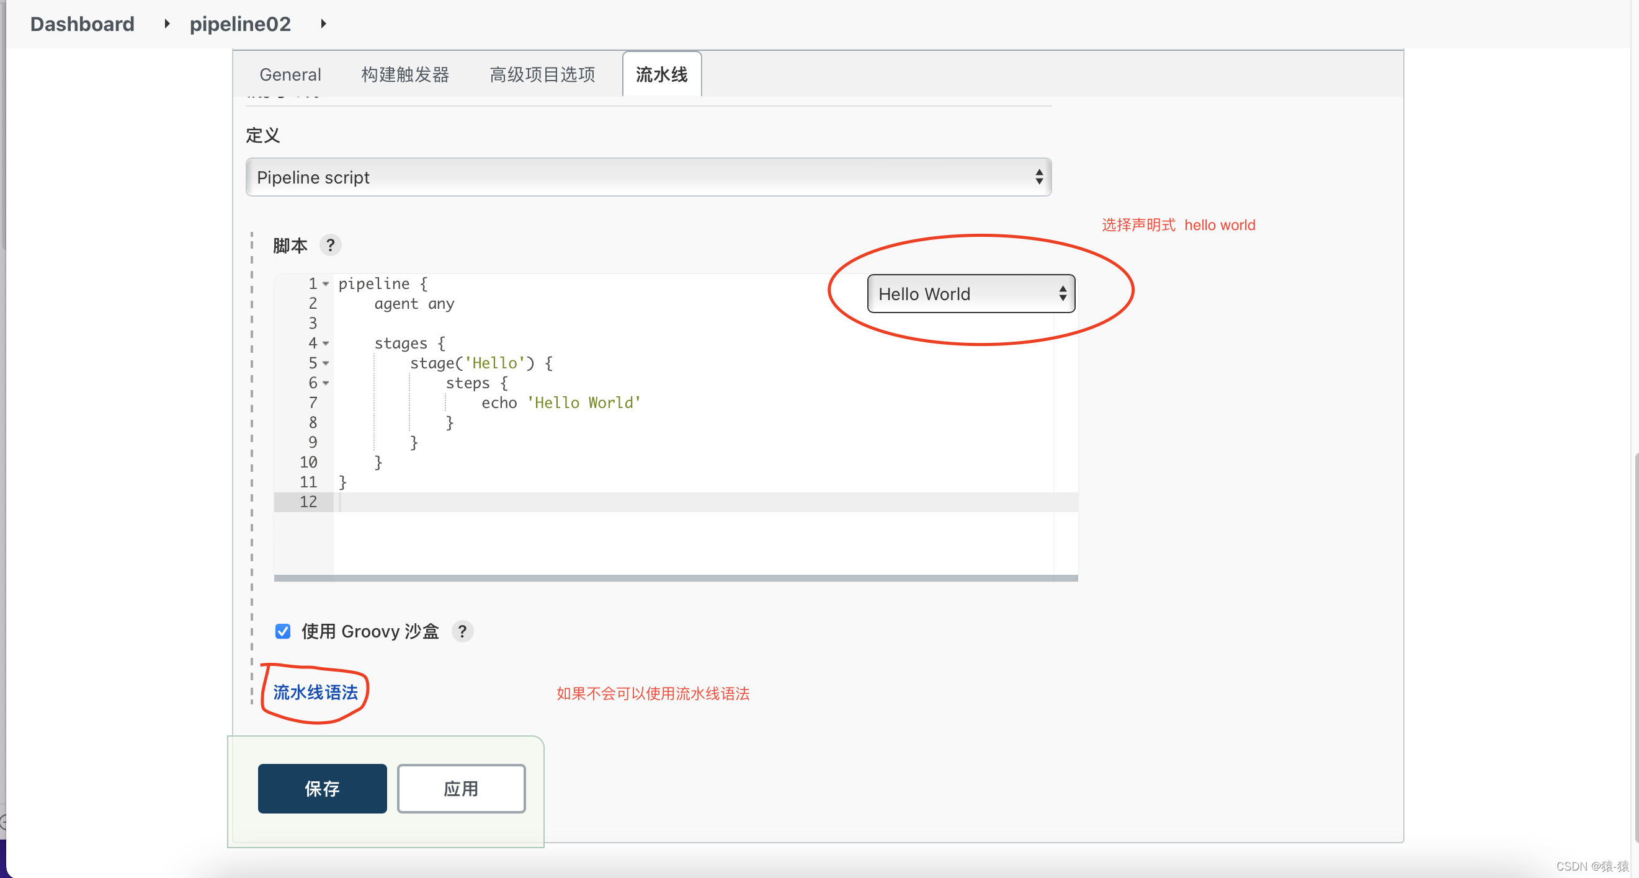Collapse the fold arrow on line 1
This screenshot has width=1639, height=878.
point(326,283)
